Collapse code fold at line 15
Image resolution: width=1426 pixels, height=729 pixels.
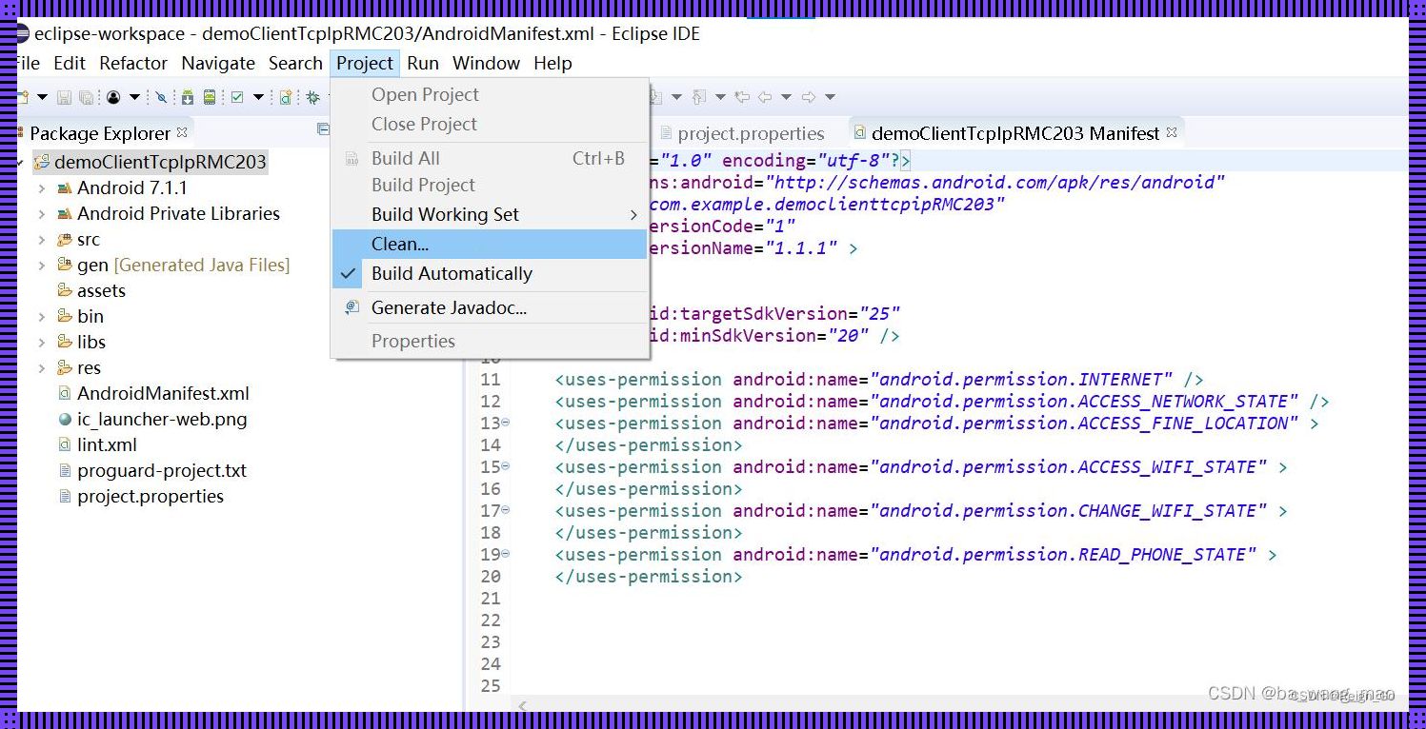tap(505, 465)
